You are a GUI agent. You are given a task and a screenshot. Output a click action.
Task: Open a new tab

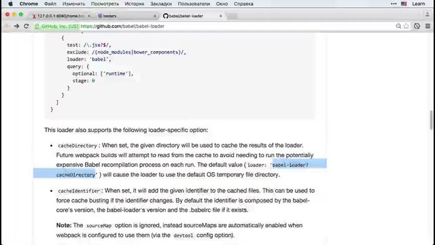point(232,16)
